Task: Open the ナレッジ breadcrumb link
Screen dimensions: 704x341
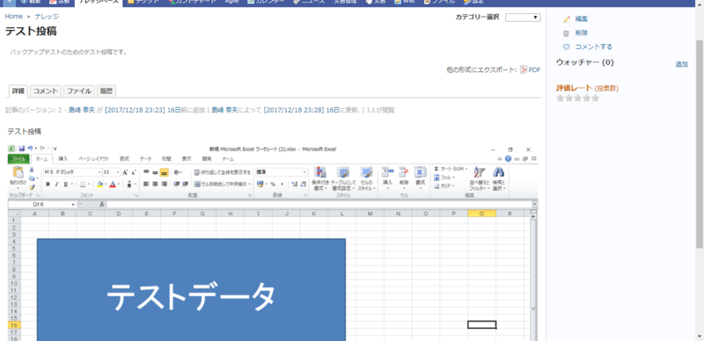Action: [47, 17]
